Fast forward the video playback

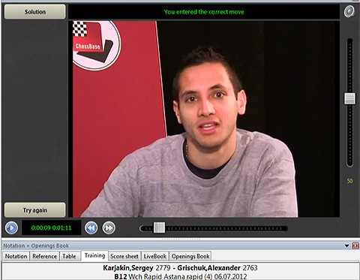[x=109, y=228]
